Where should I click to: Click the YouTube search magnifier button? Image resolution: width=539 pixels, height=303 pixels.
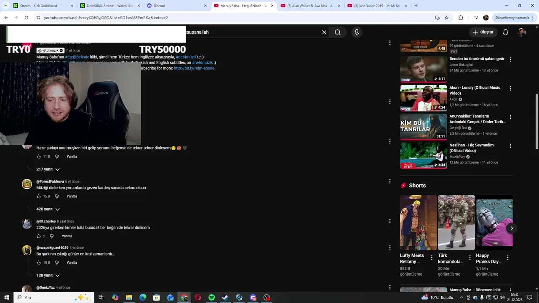[338, 32]
